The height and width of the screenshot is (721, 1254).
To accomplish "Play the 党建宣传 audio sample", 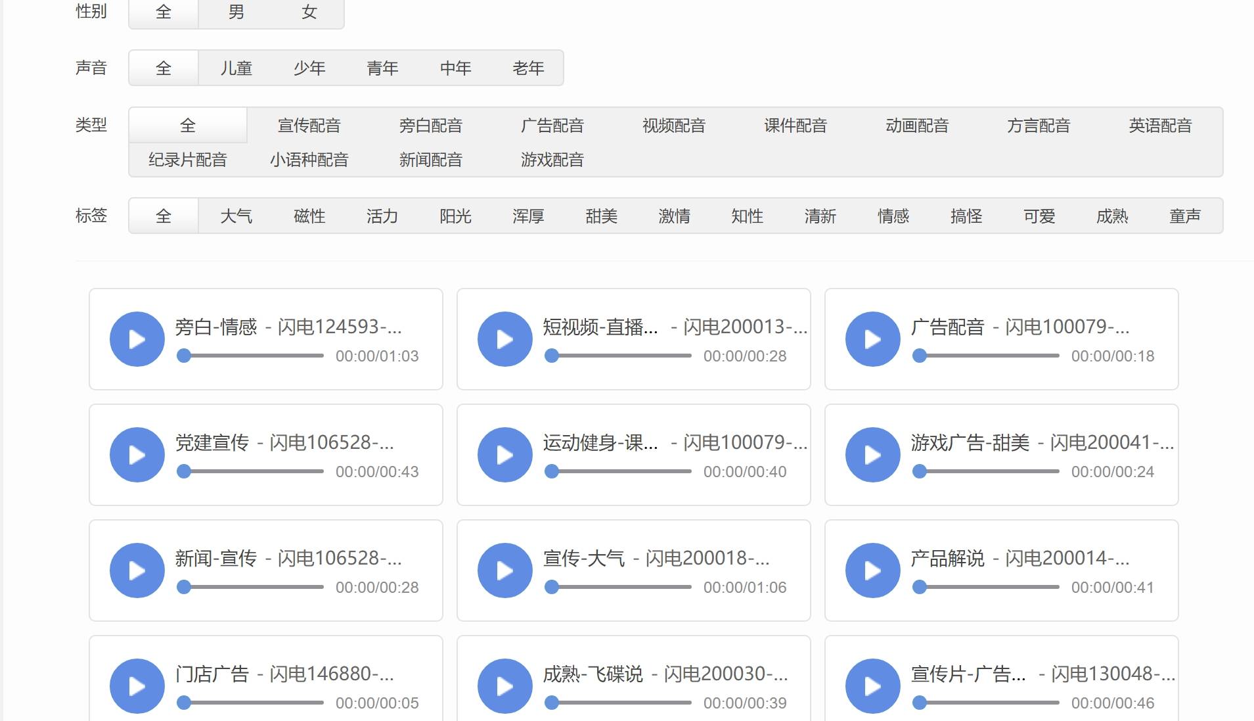I will coord(137,455).
